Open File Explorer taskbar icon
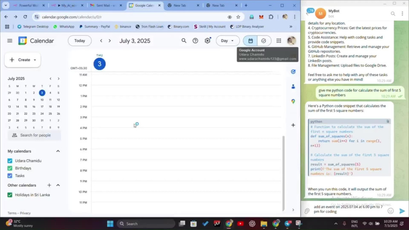409x230 pixels. (264, 224)
